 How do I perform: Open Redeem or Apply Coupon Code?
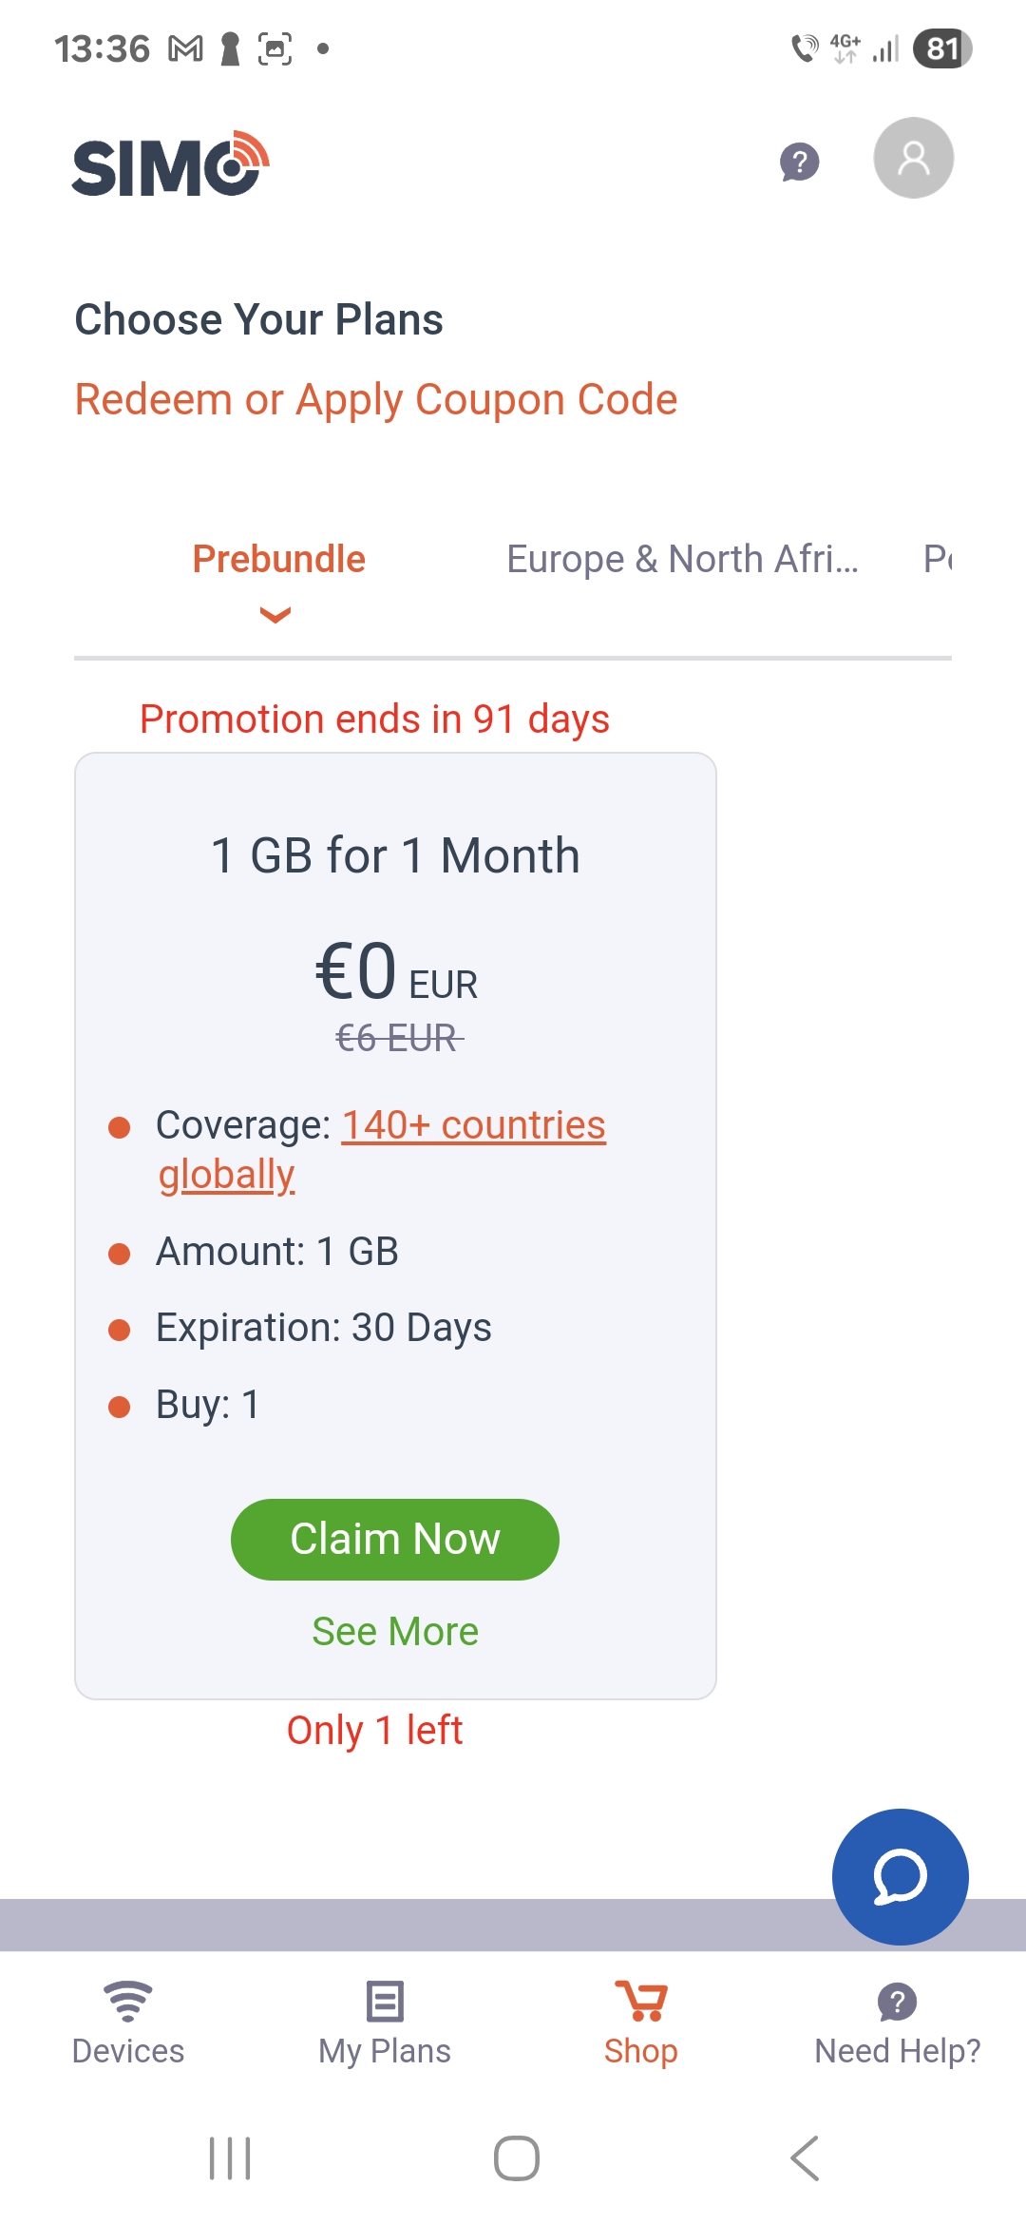[376, 399]
